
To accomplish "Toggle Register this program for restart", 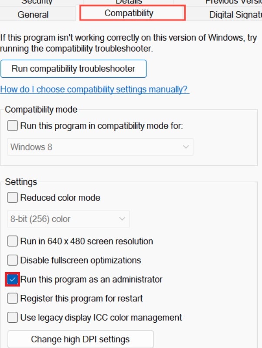I will [x=13, y=299].
